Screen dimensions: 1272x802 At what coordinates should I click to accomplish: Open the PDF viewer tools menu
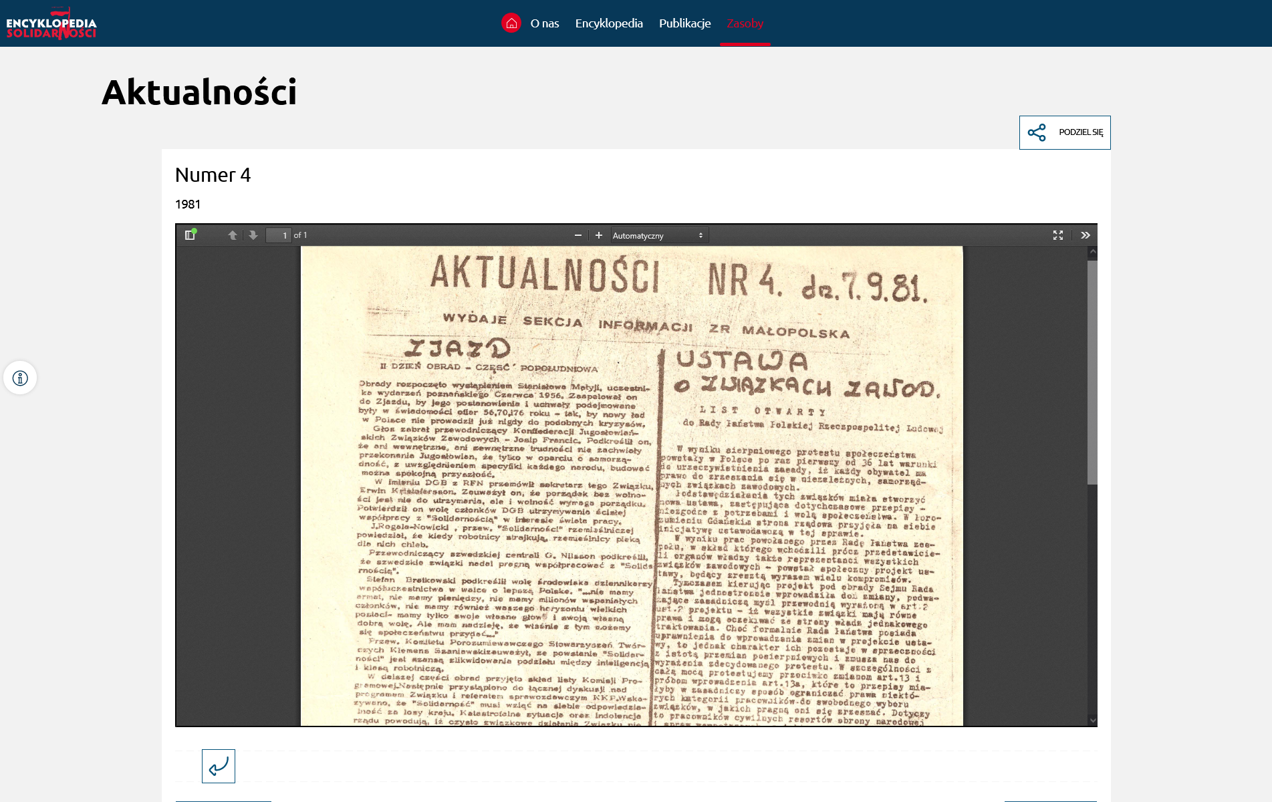[1086, 235]
